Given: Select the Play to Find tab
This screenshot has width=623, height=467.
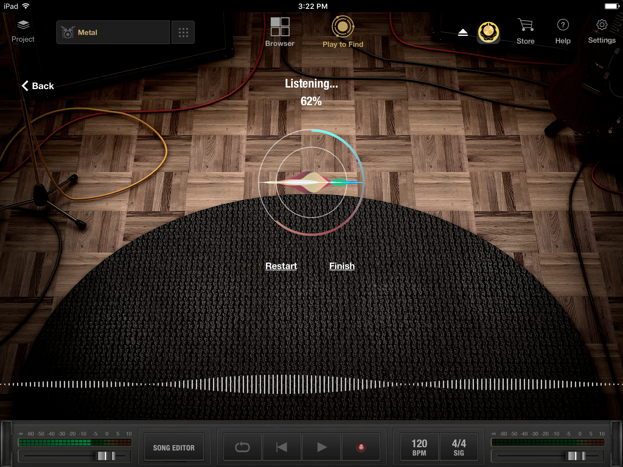Looking at the screenshot, I should (343, 32).
